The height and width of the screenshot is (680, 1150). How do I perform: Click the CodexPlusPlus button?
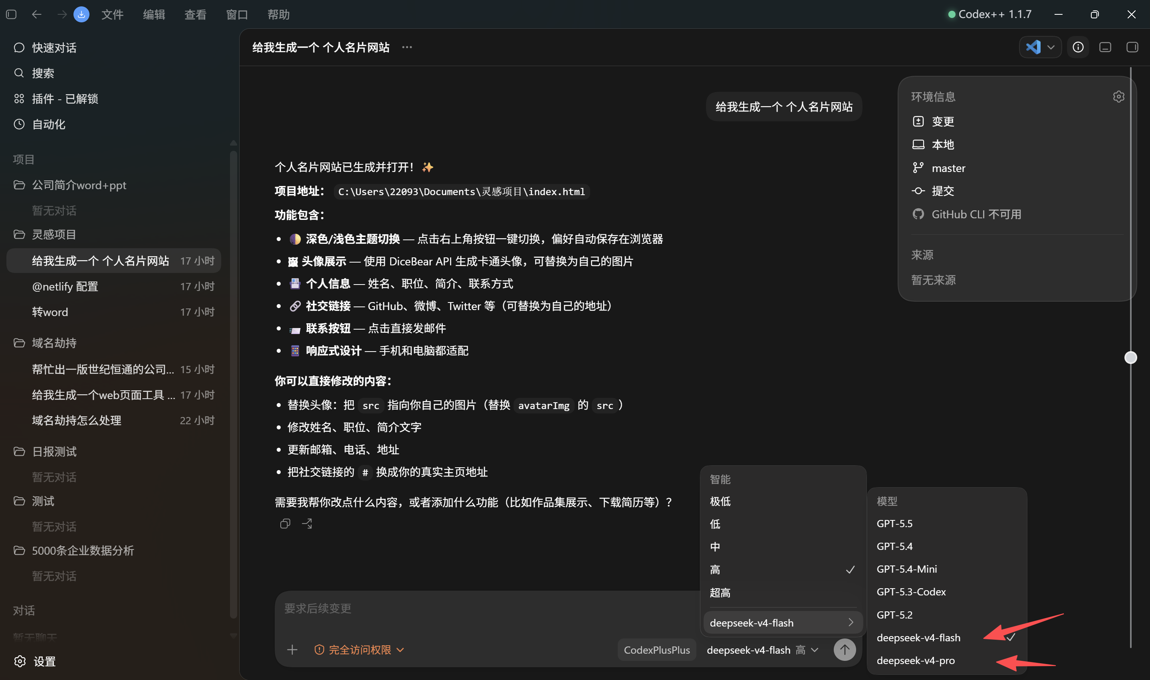(657, 650)
